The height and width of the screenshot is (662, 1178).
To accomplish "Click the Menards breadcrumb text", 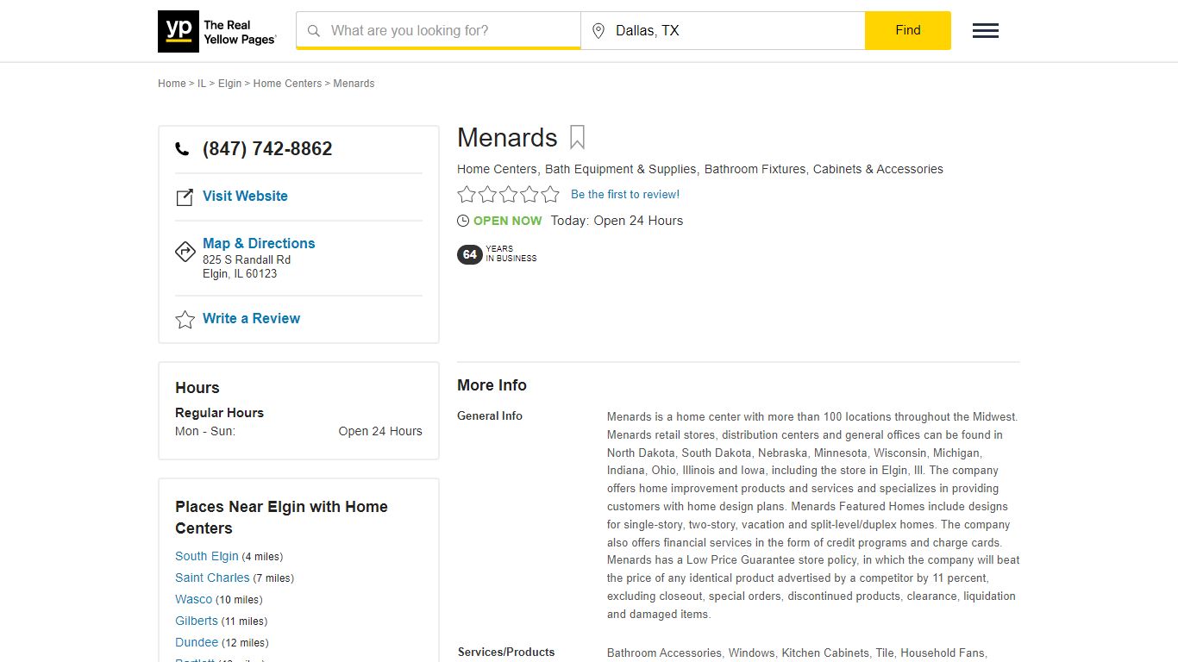I will 354,84.
